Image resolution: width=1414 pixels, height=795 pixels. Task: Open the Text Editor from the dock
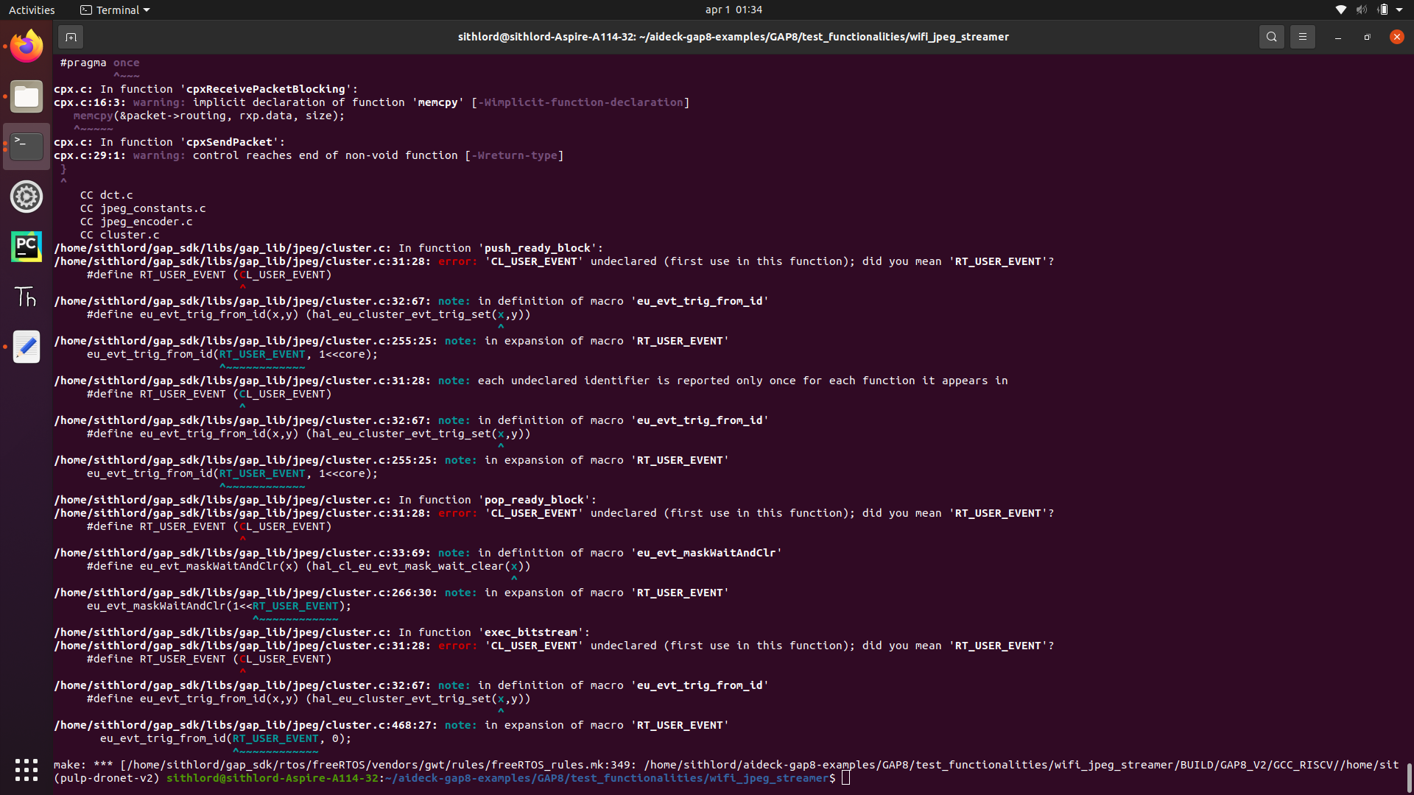(x=27, y=347)
